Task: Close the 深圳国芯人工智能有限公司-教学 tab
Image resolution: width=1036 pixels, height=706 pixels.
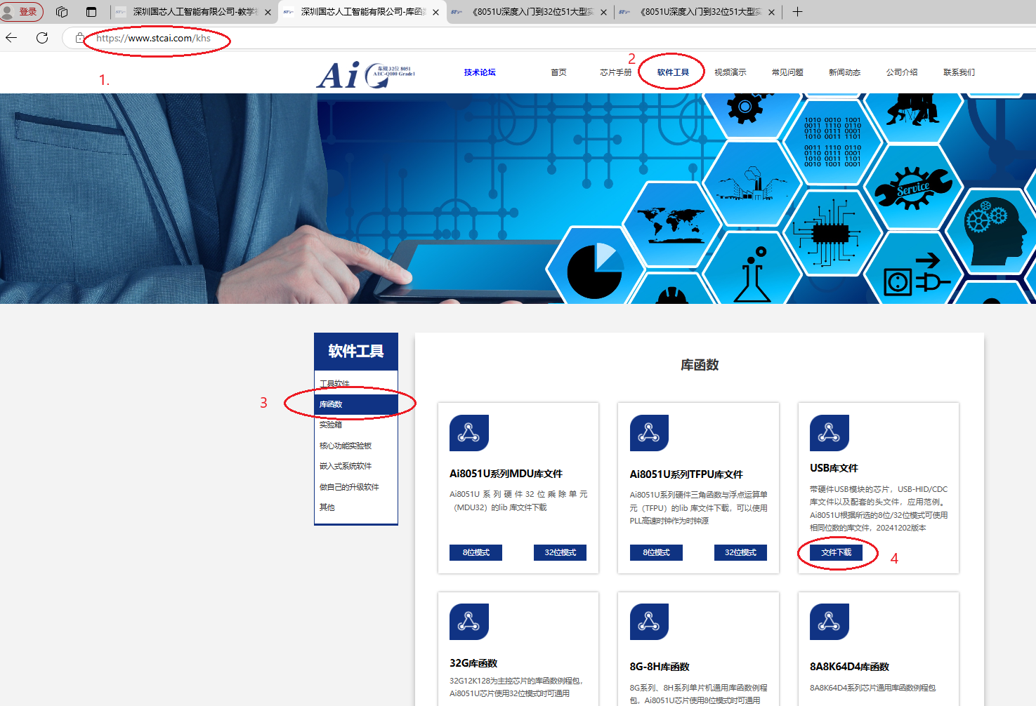Action: coord(268,12)
